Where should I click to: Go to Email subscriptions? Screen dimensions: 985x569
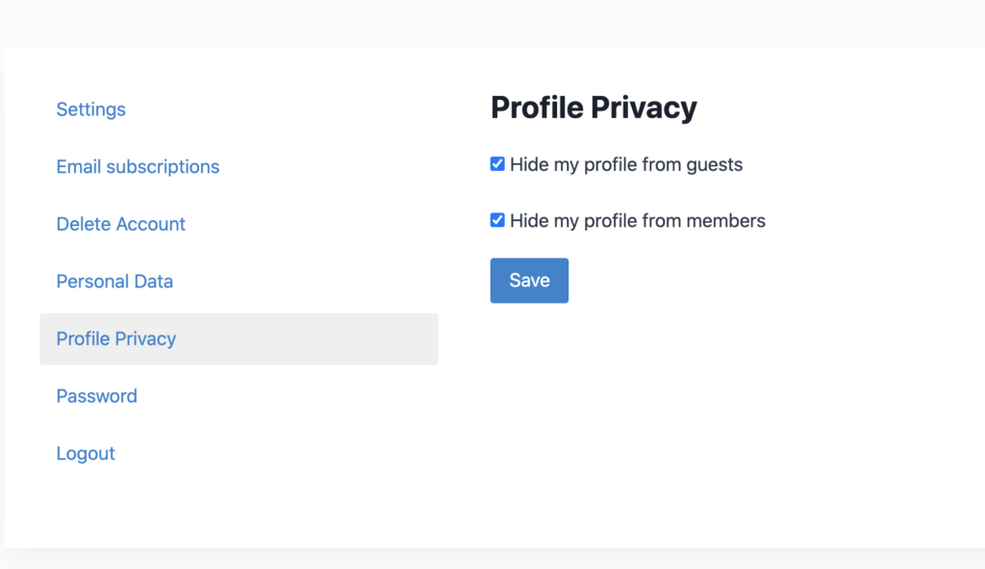tap(138, 166)
